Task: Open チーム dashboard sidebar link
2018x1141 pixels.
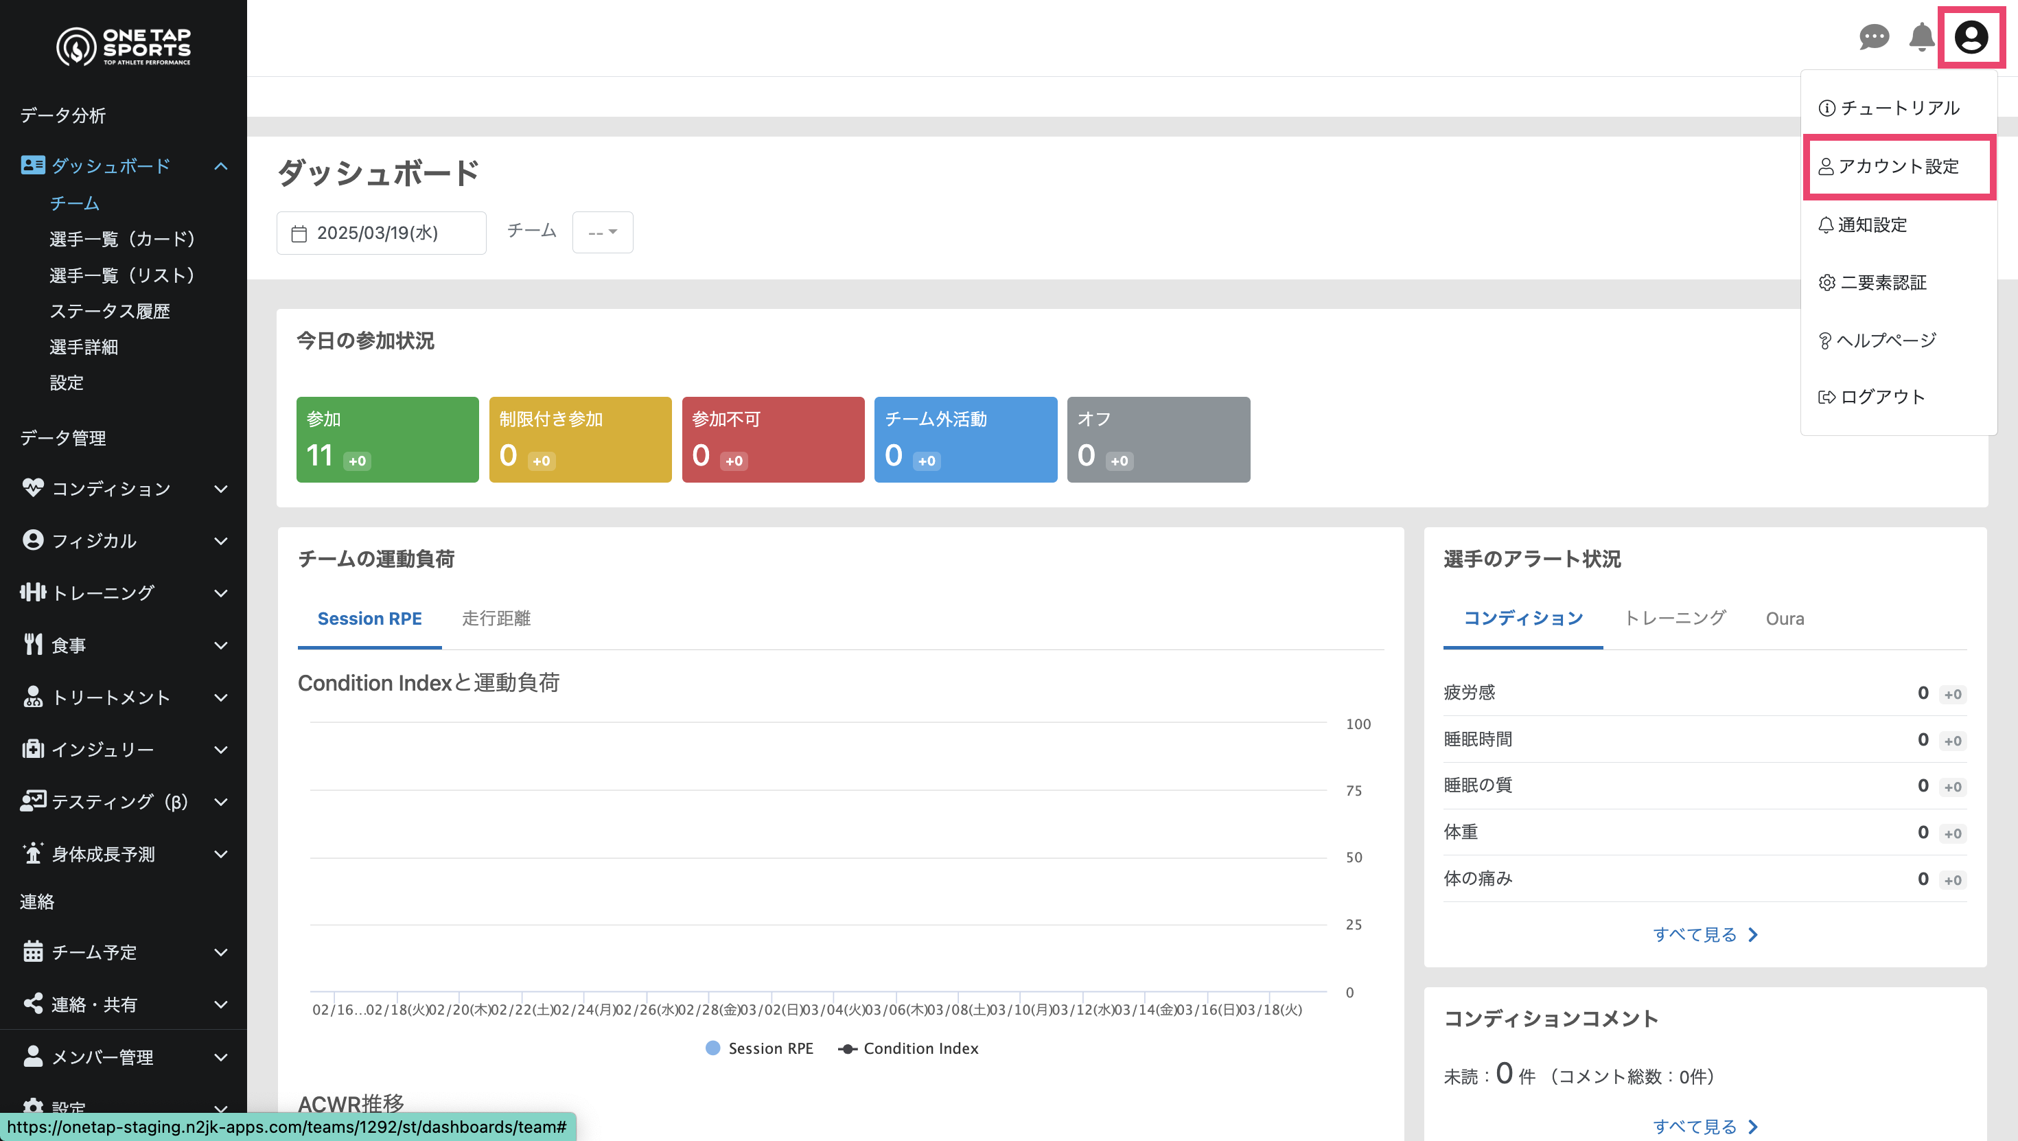Action: click(74, 204)
